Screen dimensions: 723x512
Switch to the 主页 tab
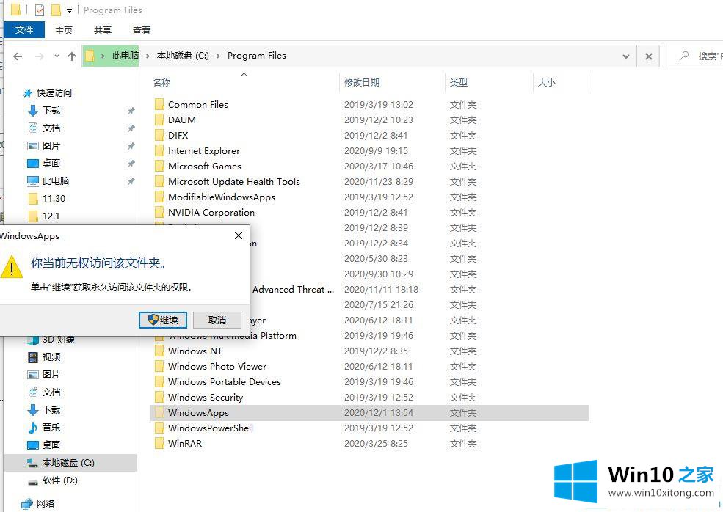(64, 30)
